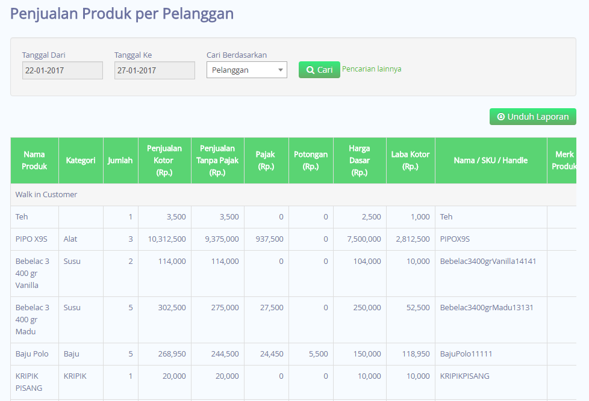Open the Pencarian lainnya link
This screenshot has height=401, width=589.
coord(372,69)
